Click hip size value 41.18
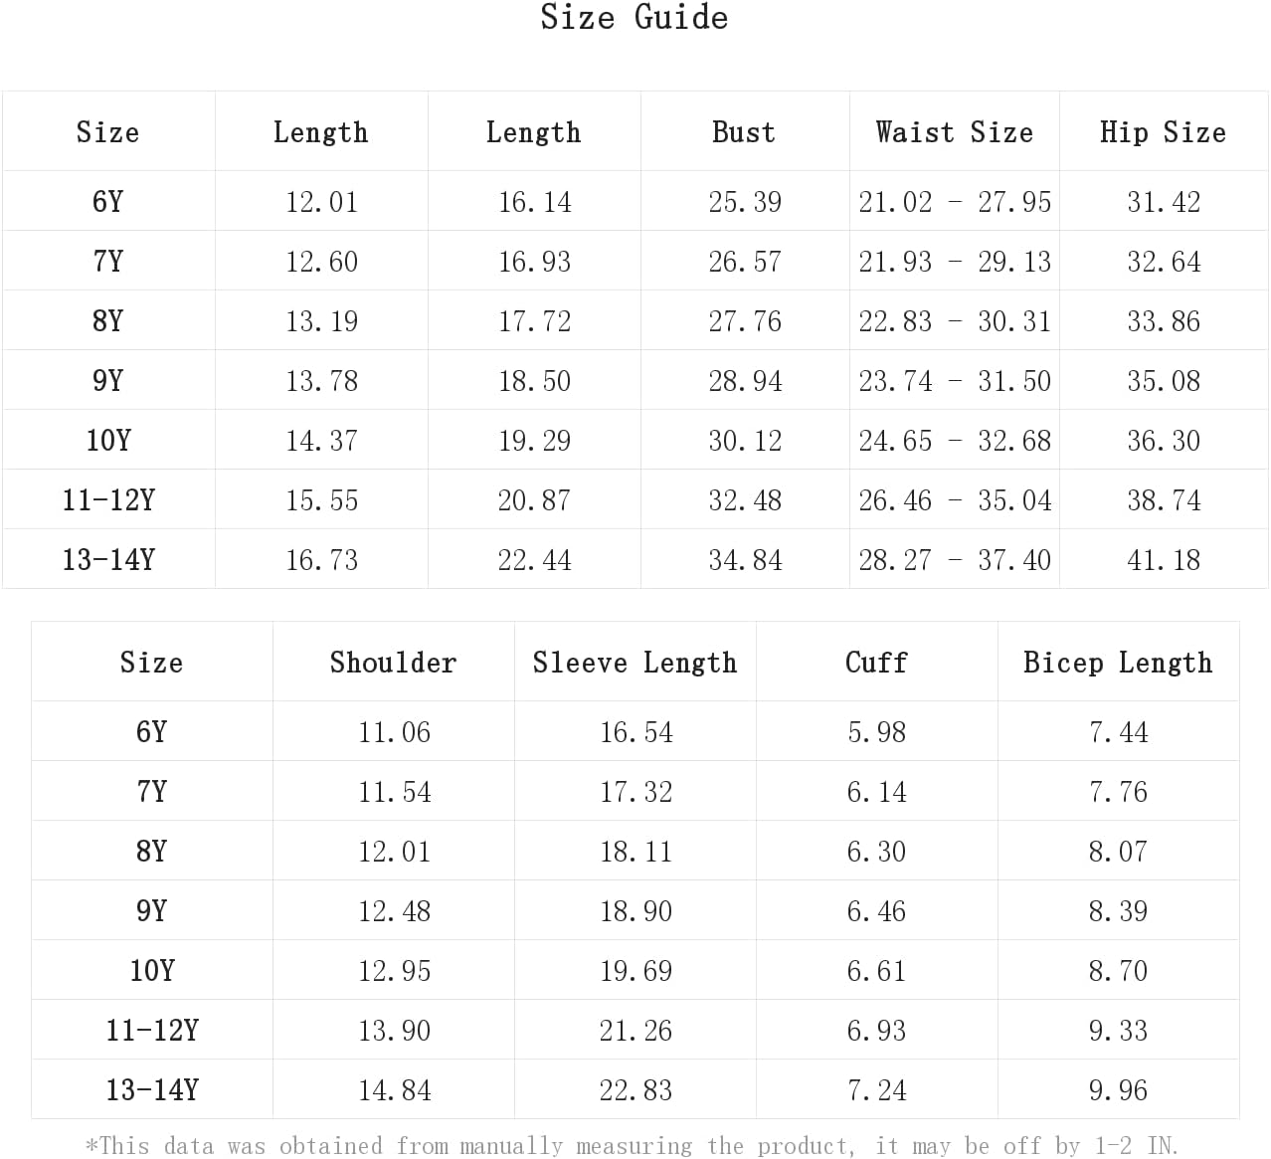The width and height of the screenshot is (1271, 1159). pos(1164,560)
